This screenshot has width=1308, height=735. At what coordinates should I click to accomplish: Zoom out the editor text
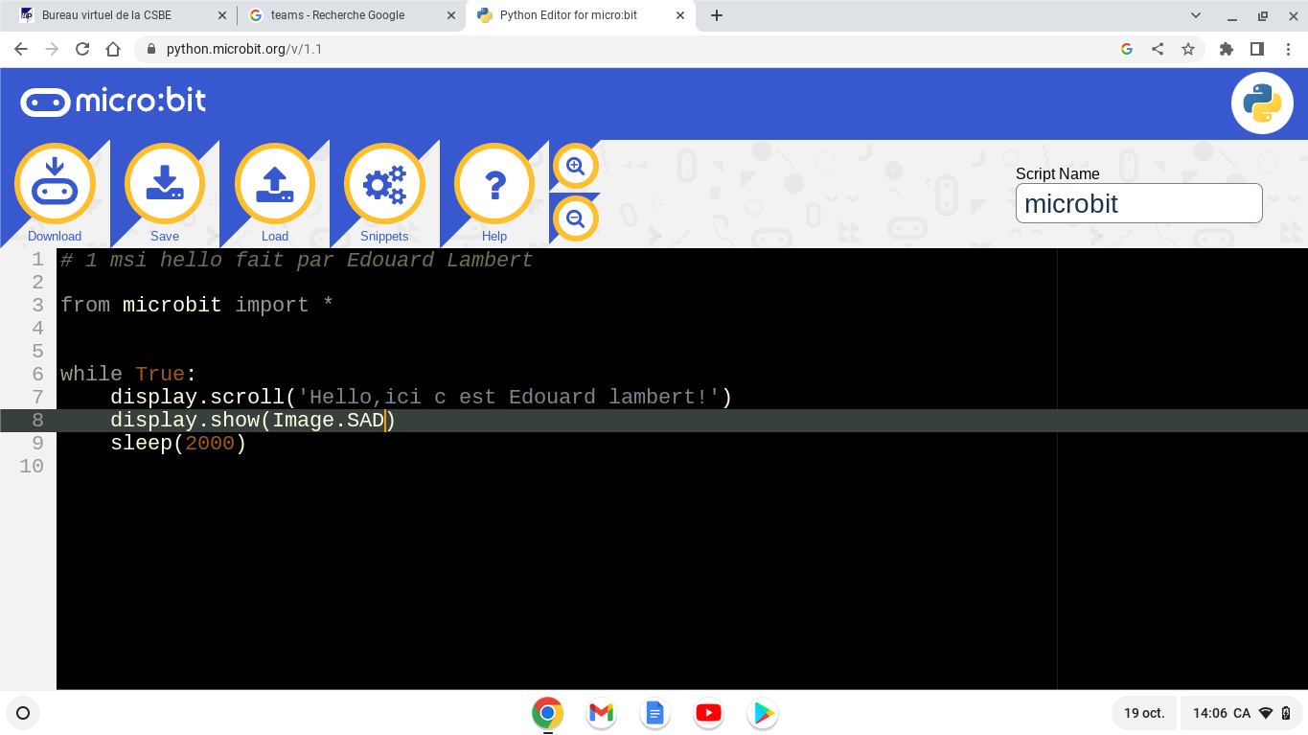575,218
